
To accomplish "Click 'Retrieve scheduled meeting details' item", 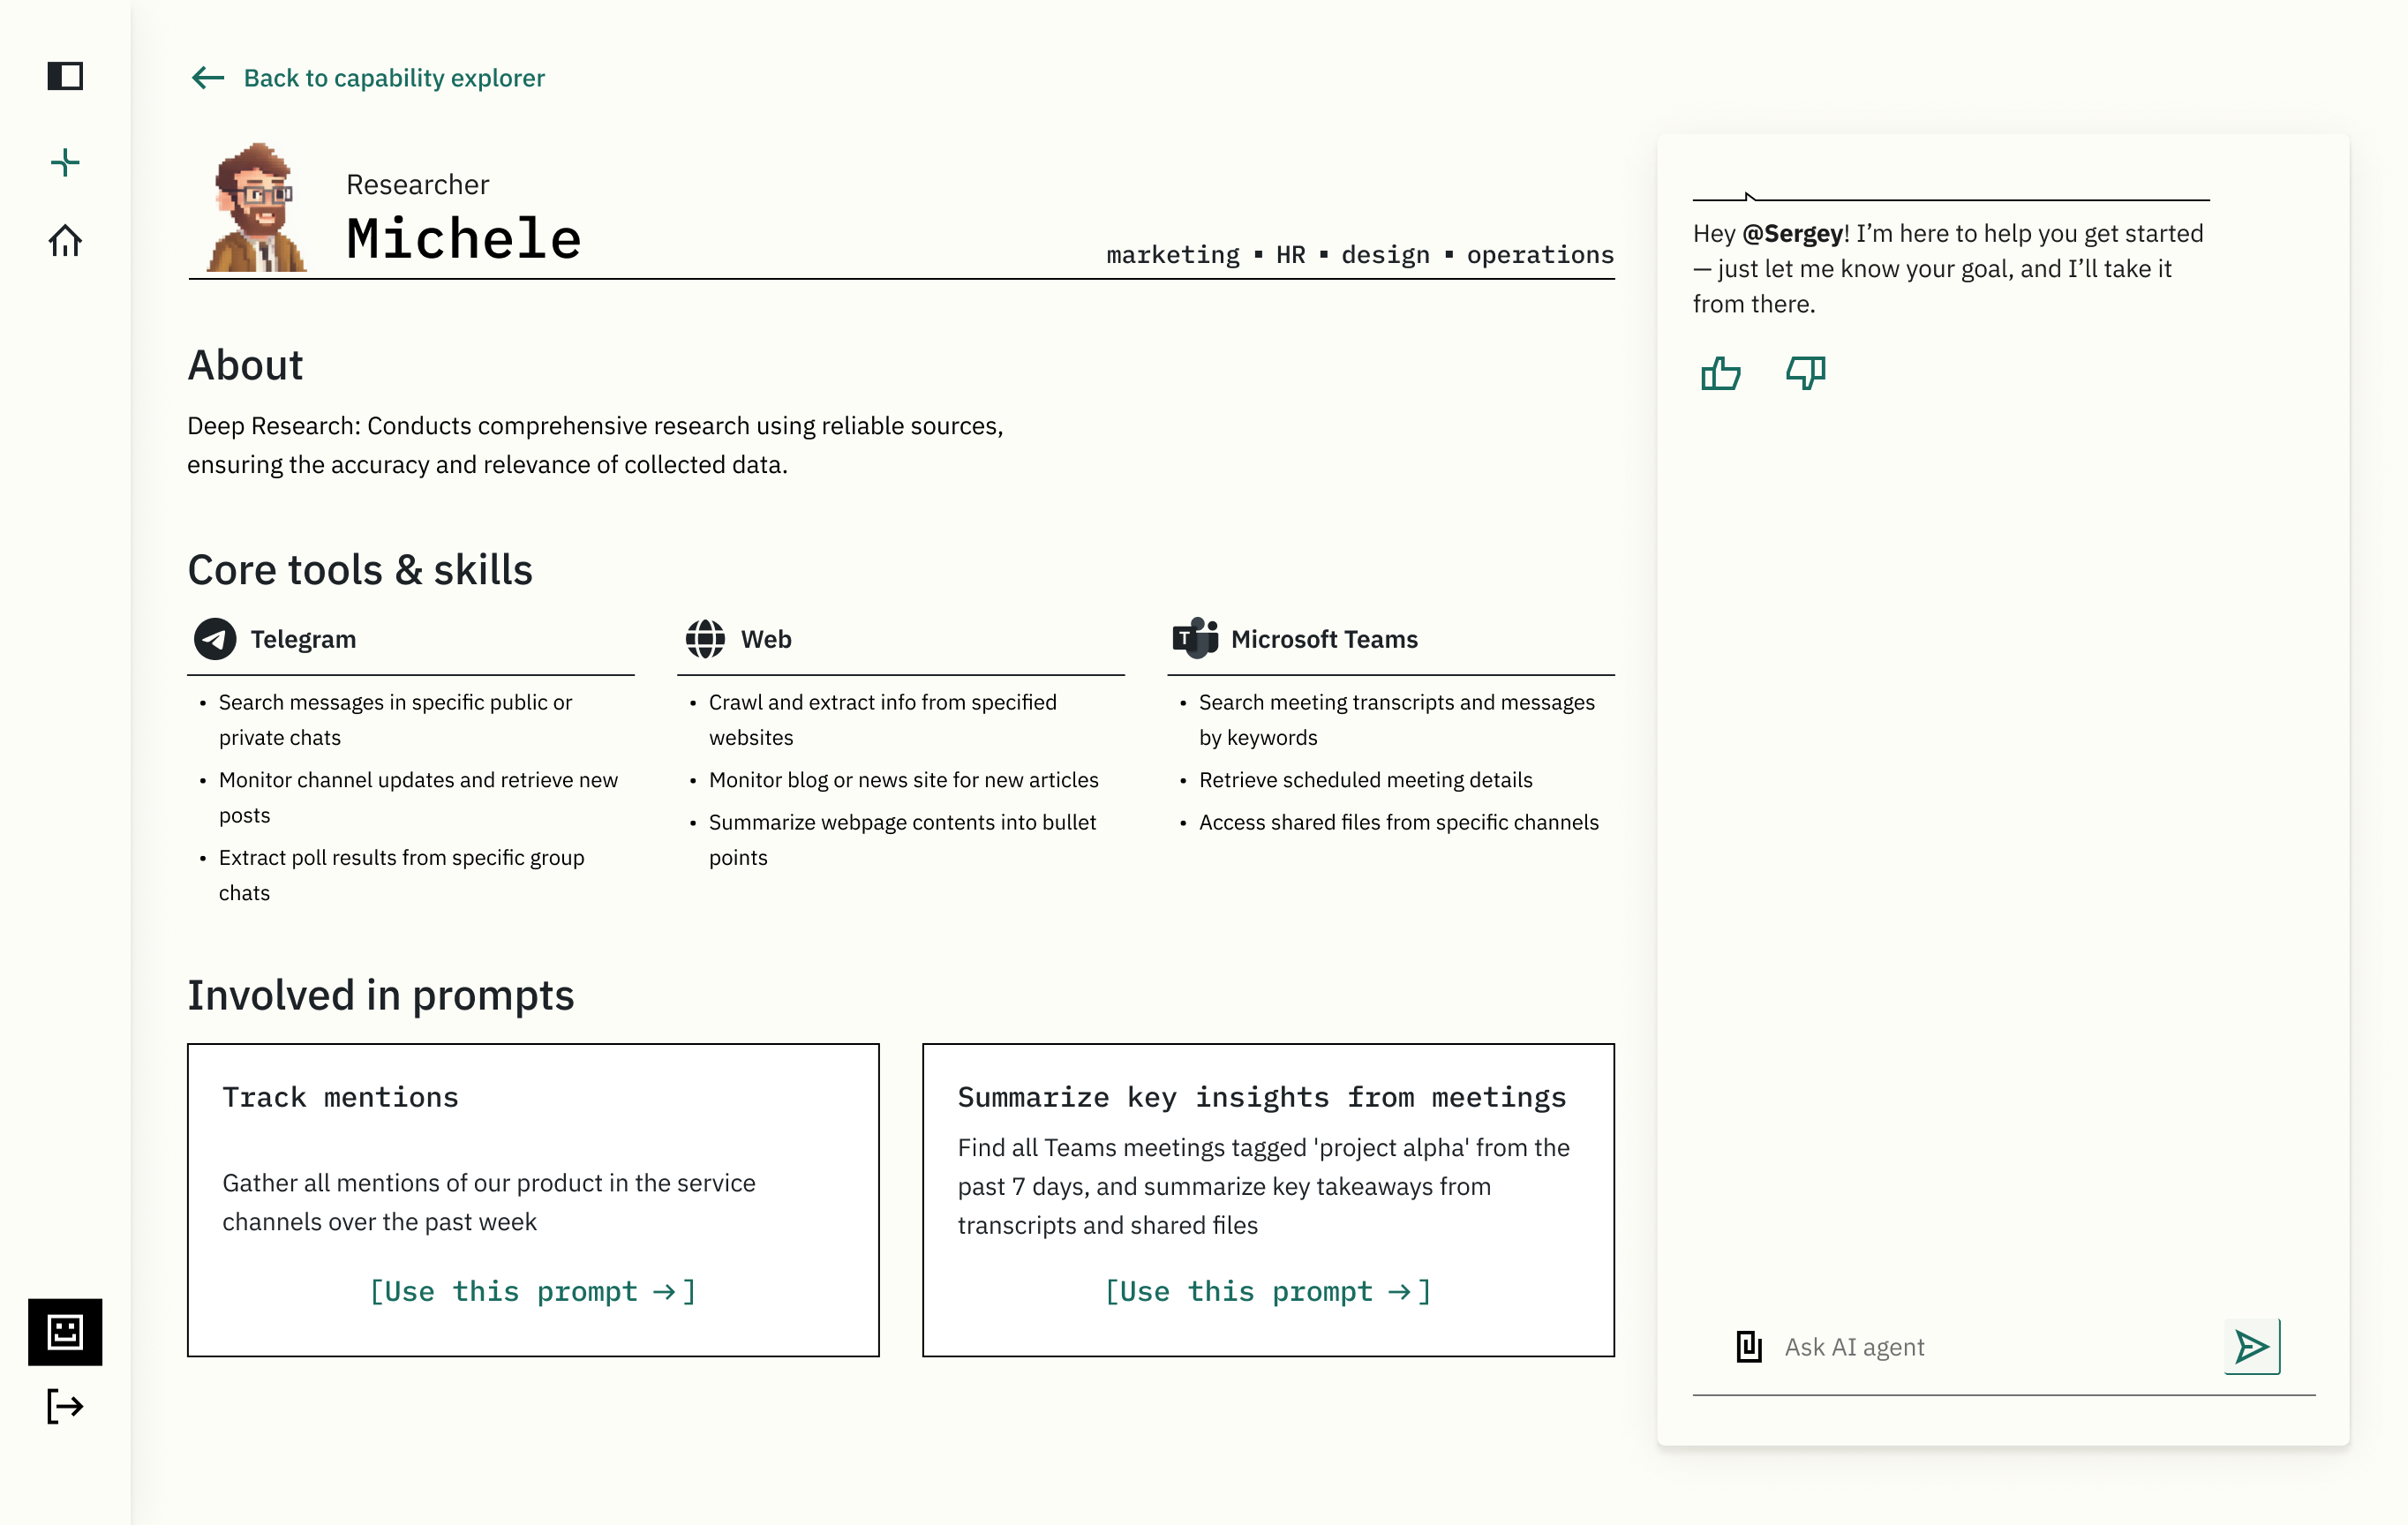I will point(1366,780).
